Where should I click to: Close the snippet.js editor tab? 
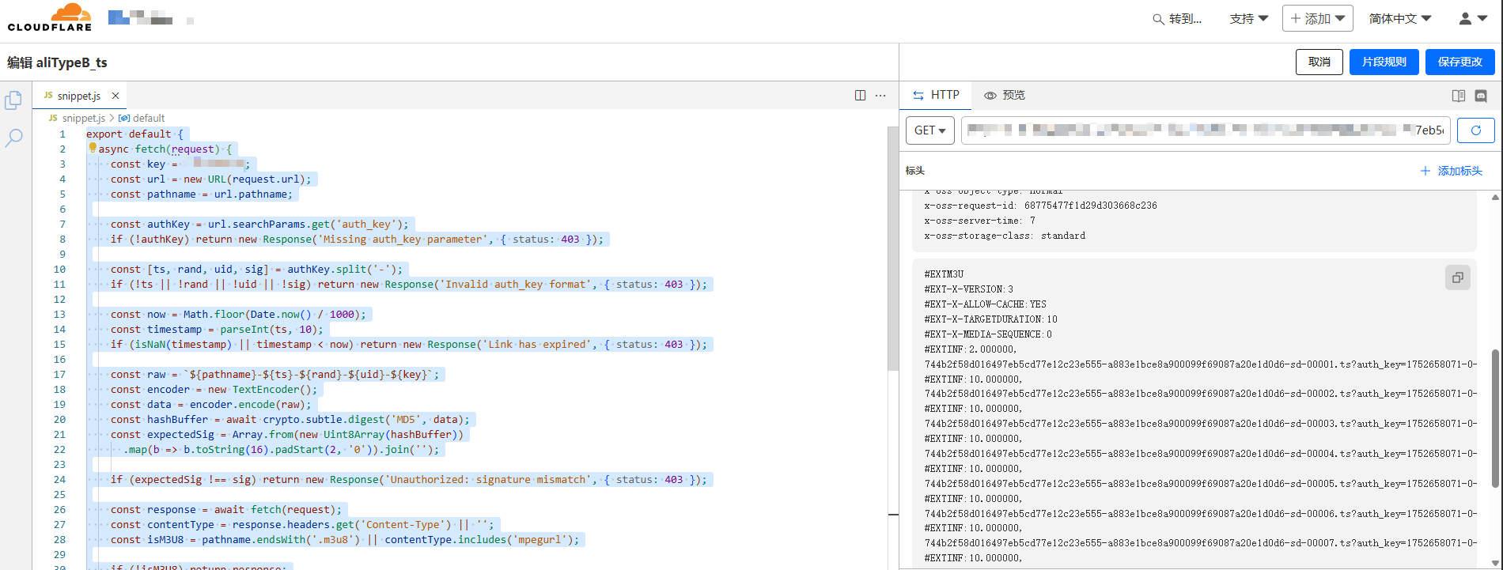click(115, 96)
